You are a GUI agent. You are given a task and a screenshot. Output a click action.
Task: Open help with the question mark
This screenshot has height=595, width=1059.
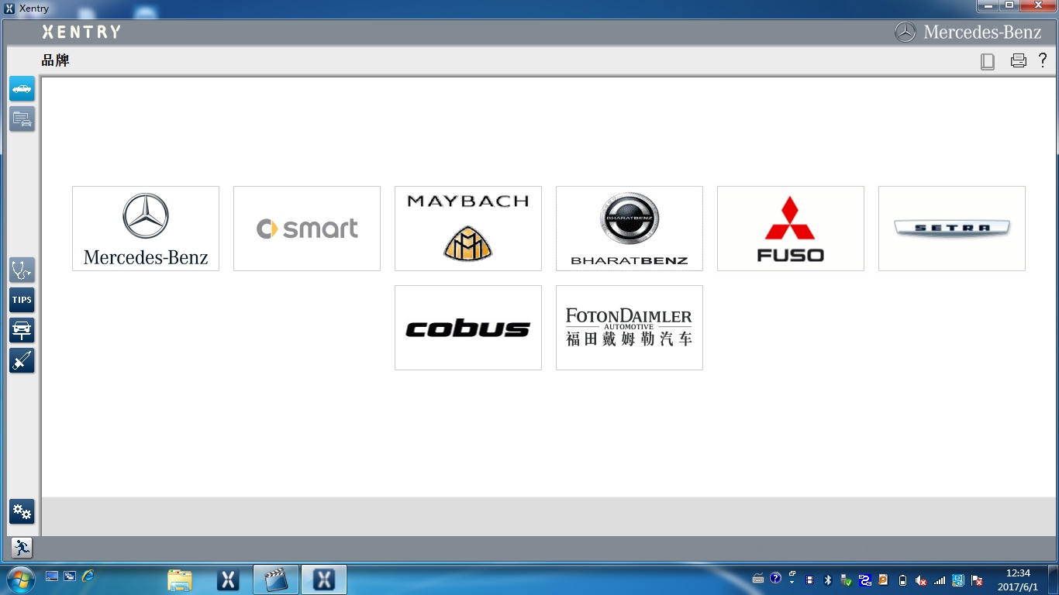tap(1043, 60)
